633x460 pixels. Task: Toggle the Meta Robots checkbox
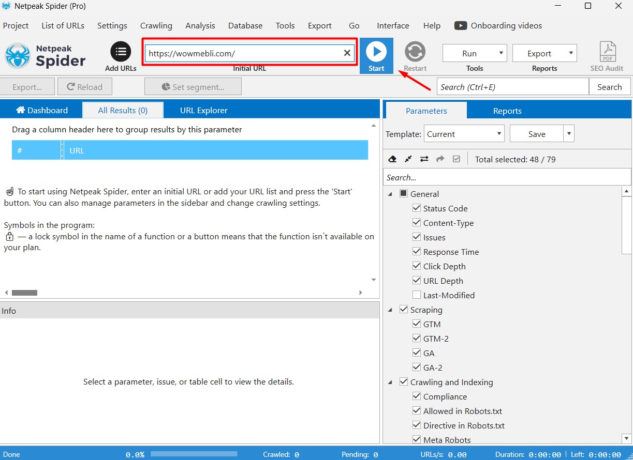[x=416, y=440]
